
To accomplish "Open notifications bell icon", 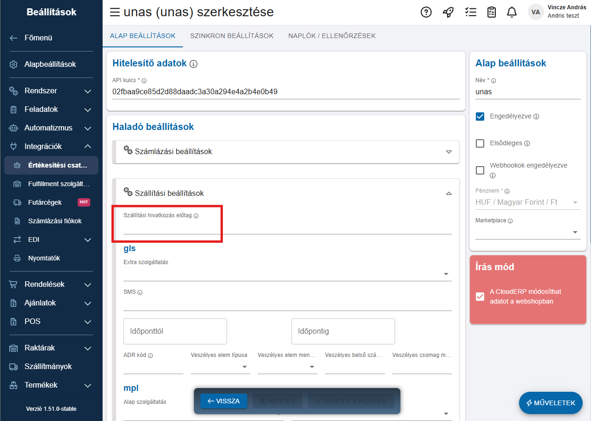I will [x=512, y=13].
